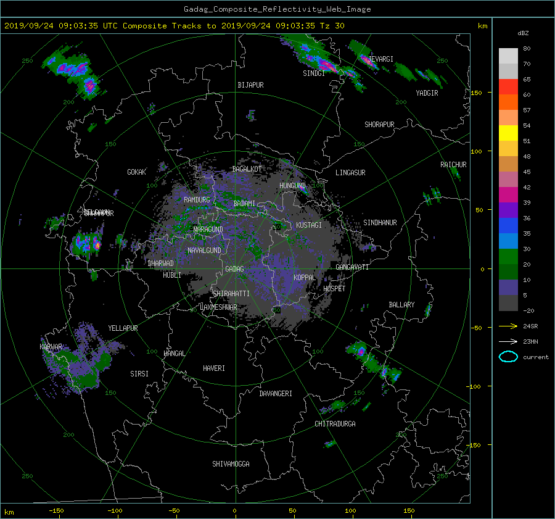The height and width of the screenshot is (519, 555).
Task: Click the KUSTAGI city label
Action: point(309,225)
